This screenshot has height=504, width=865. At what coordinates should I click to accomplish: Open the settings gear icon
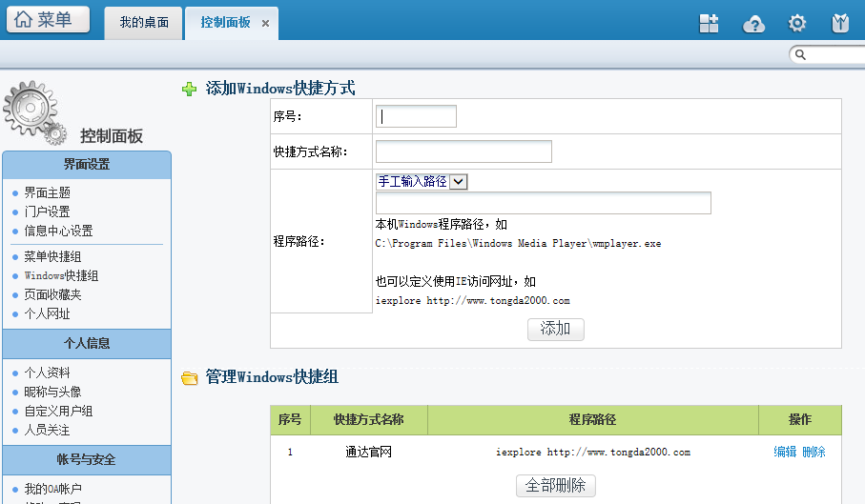pos(797,24)
